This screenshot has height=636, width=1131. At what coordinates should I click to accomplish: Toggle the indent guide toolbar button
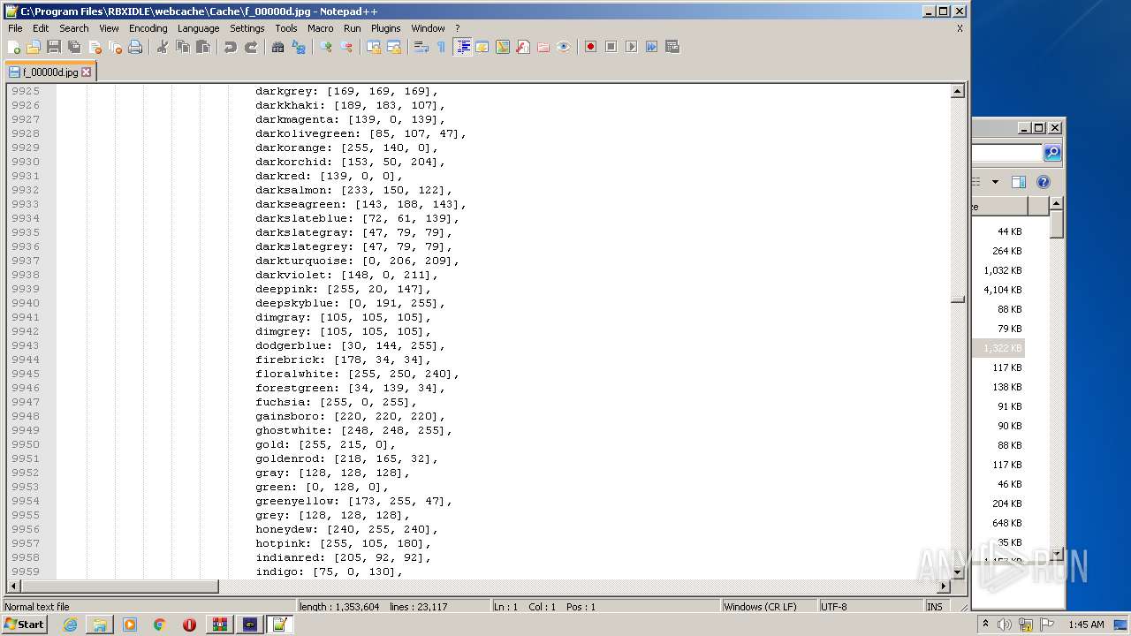(x=462, y=47)
